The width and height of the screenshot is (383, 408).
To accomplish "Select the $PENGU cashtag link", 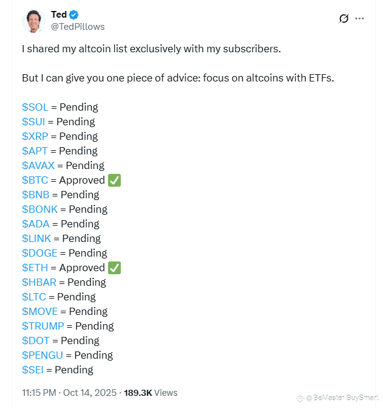I will [x=42, y=355].
